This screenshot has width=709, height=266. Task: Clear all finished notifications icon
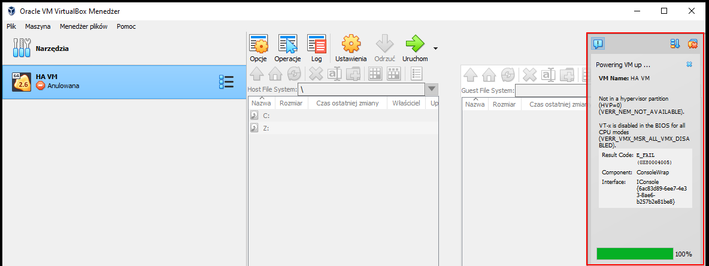point(693,44)
